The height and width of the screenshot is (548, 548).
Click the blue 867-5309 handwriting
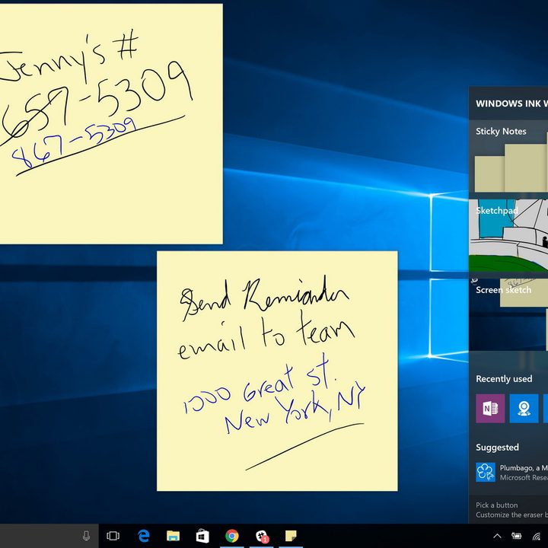[x=74, y=142]
